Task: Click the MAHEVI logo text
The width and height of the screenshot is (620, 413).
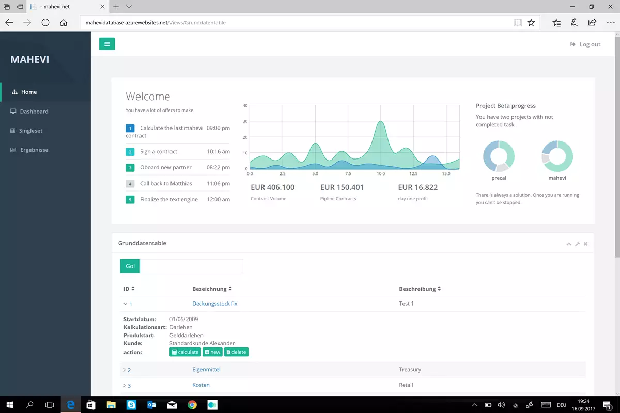Action: tap(30, 60)
